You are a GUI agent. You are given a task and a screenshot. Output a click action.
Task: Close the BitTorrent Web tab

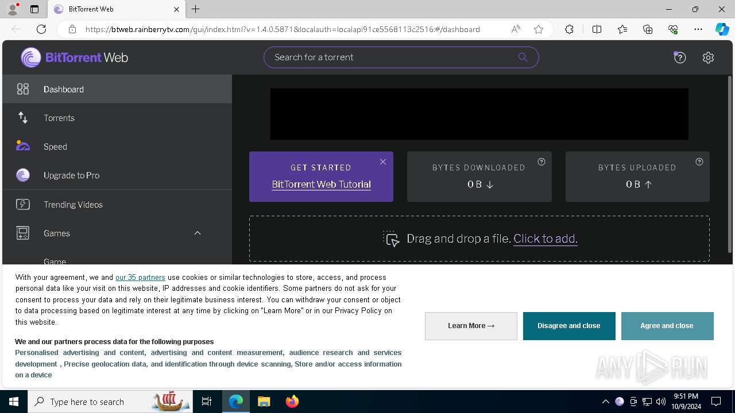coord(176,9)
